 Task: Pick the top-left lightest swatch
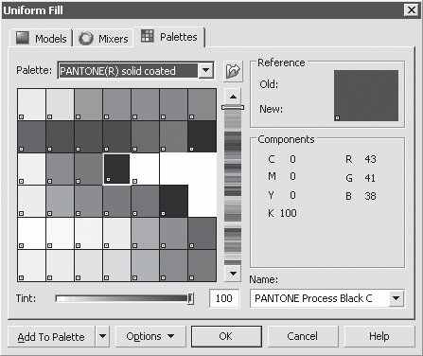[x=31, y=104]
